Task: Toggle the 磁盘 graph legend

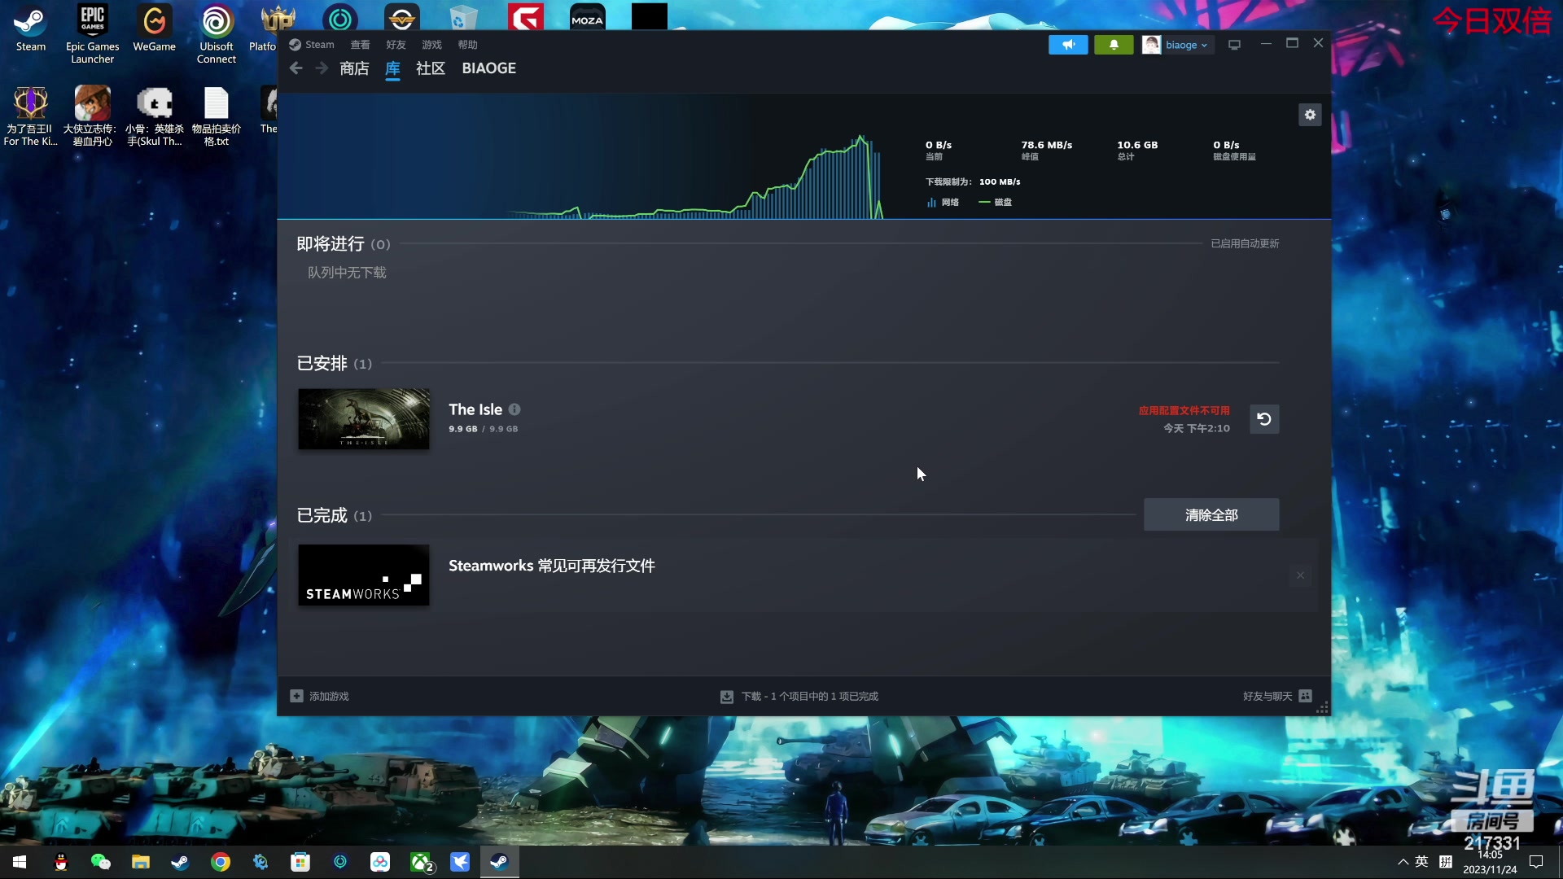Action: 996,202
